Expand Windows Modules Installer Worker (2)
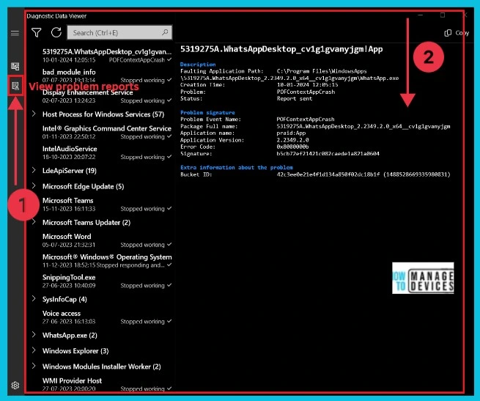This screenshot has height=401, width=480. pos(34,366)
